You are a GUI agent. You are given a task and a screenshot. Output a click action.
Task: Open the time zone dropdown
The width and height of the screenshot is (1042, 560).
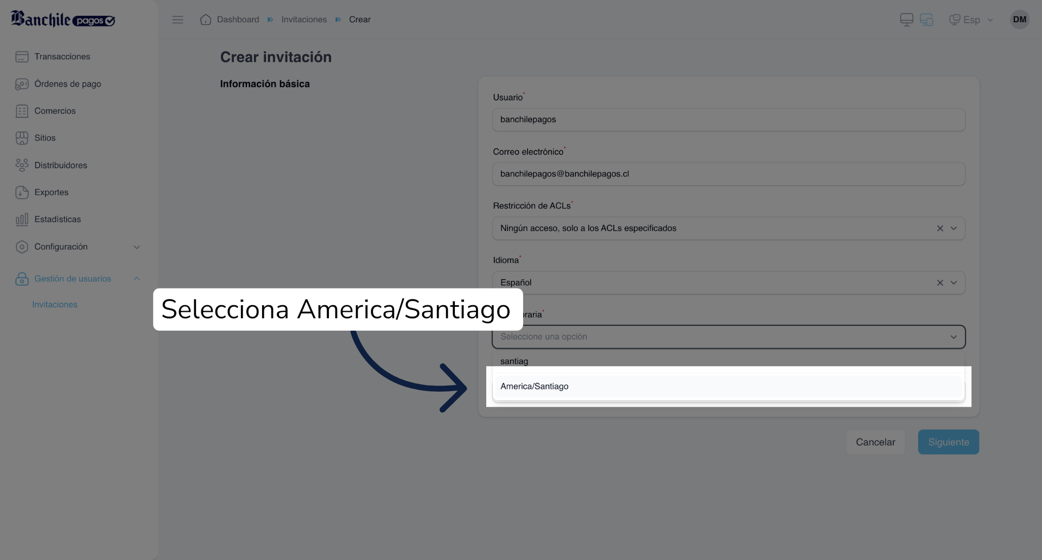(728, 337)
